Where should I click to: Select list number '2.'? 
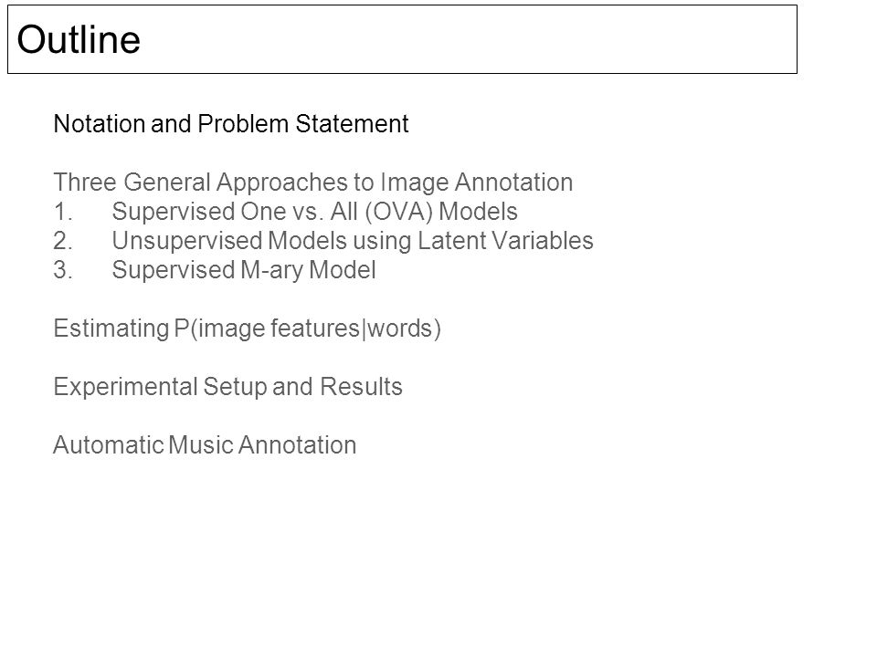(63, 241)
